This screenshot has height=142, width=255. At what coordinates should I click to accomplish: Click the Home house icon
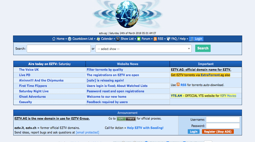(54, 39)
